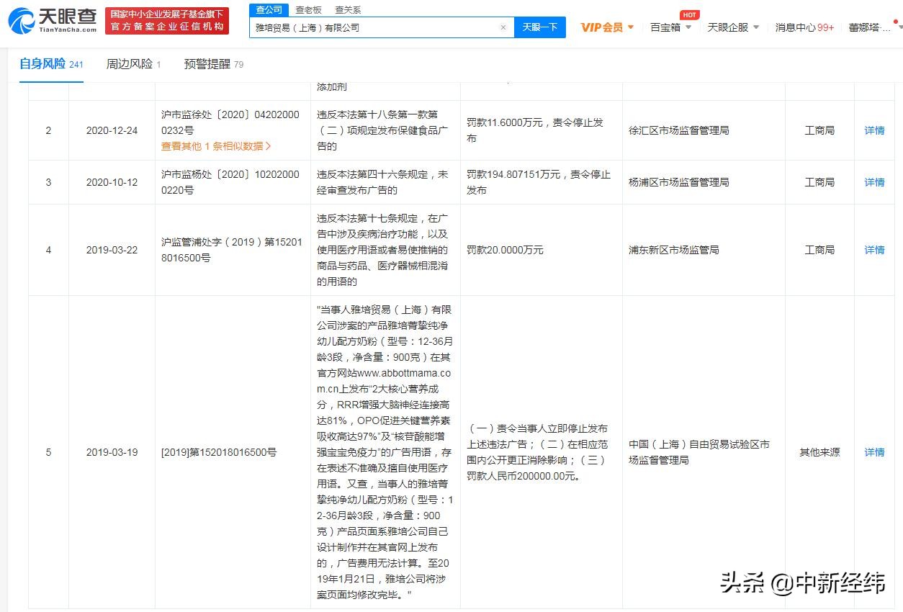Open 详情 for the 2019-03-22 penalty
The image size is (903, 612).
tap(874, 250)
